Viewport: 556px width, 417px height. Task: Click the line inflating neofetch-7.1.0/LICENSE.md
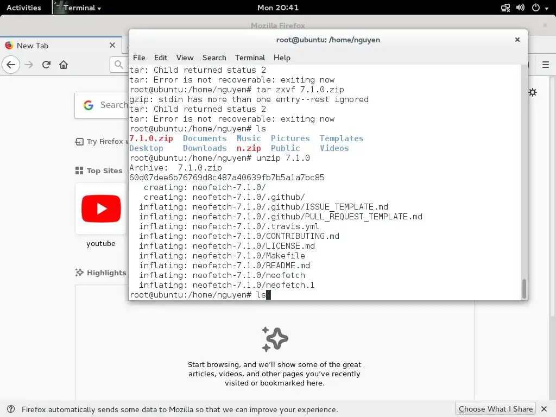(x=227, y=246)
